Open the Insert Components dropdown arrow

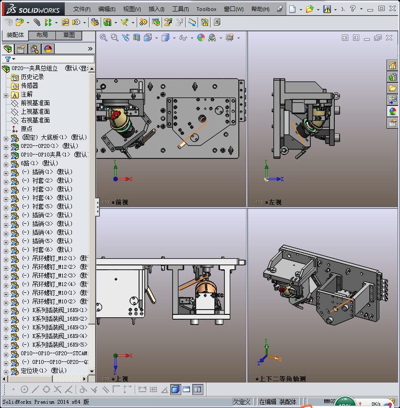pyautogui.click(x=28, y=23)
